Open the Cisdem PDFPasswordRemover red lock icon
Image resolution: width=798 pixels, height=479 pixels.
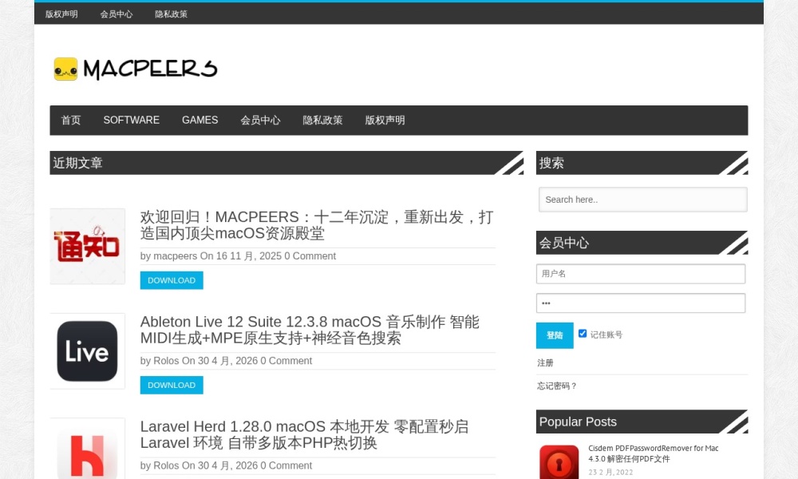pyautogui.click(x=559, y=462)
